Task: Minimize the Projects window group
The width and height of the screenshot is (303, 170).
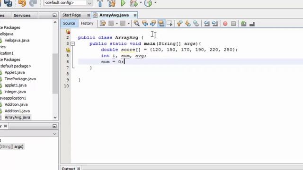Action: click(x=54, y=16)
